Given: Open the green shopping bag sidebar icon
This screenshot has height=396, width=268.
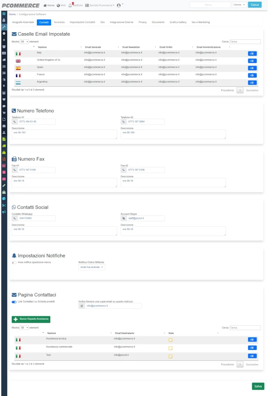Looking at the screenshot, I should (x=4, y=152).
